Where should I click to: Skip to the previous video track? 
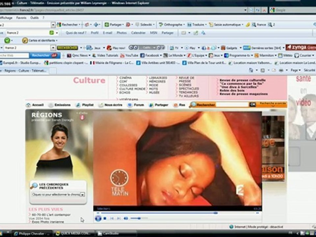pyautogui.click(x=112, y=218)
